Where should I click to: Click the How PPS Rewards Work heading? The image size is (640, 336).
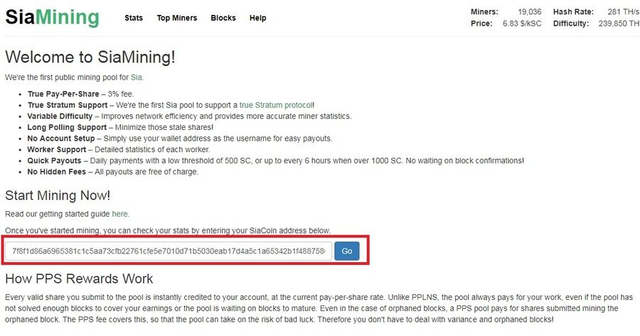[x=79, y=278]
